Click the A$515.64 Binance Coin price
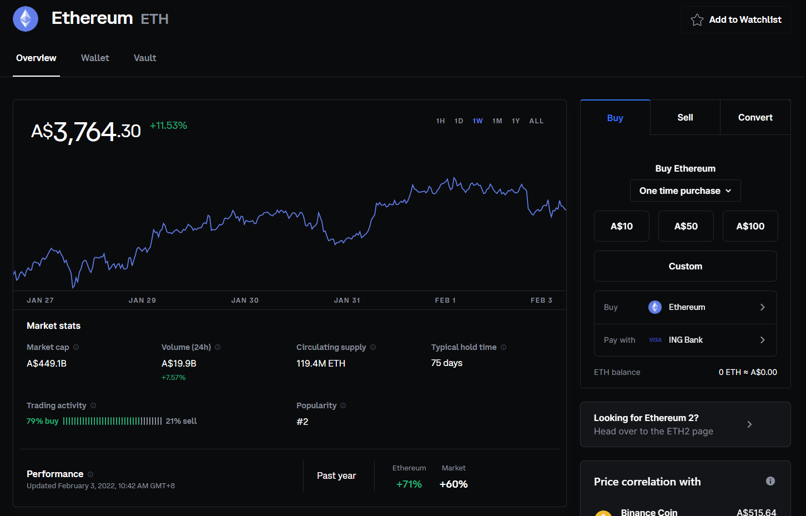This screenshot has width=806, height=516. tap(757, 512)
